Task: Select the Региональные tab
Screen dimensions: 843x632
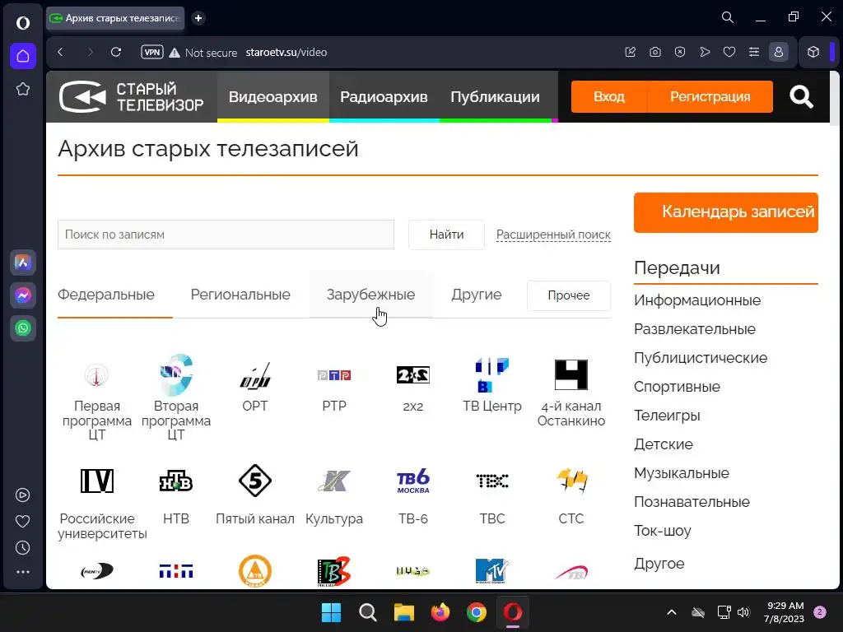Action: [x=240, y=295]
